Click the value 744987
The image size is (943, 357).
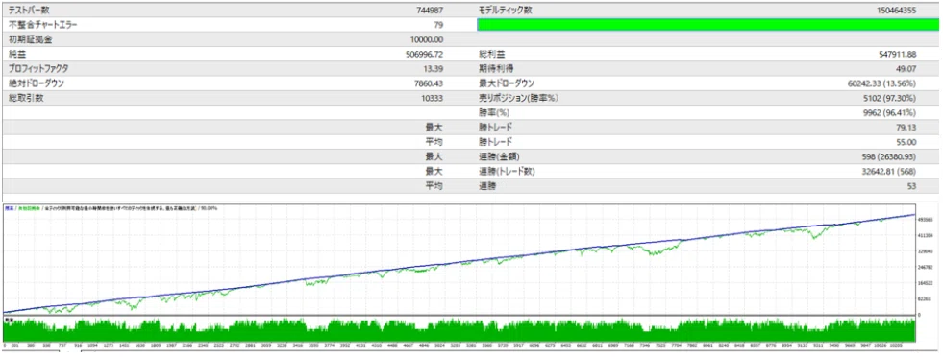430,11
